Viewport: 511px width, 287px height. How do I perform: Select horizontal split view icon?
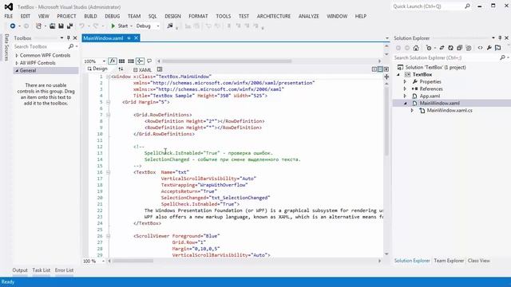click(x=380, y=69)
